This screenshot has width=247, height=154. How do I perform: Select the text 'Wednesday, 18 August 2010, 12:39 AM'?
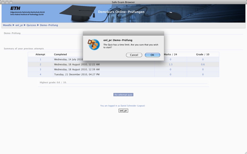[77, 69]
